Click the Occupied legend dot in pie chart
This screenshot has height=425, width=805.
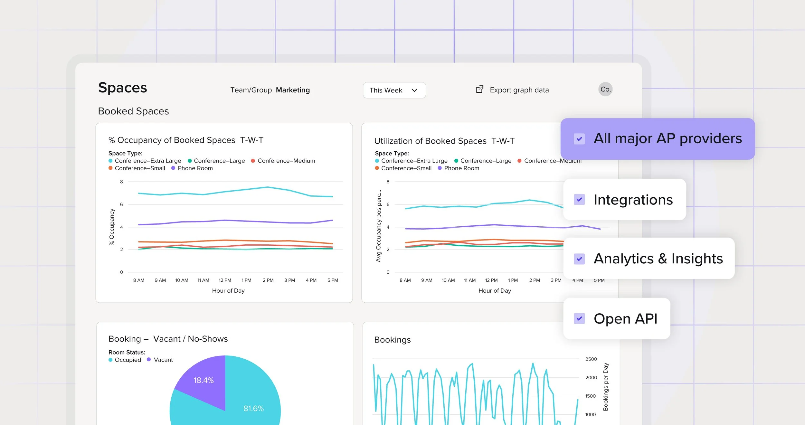point(110,360)
